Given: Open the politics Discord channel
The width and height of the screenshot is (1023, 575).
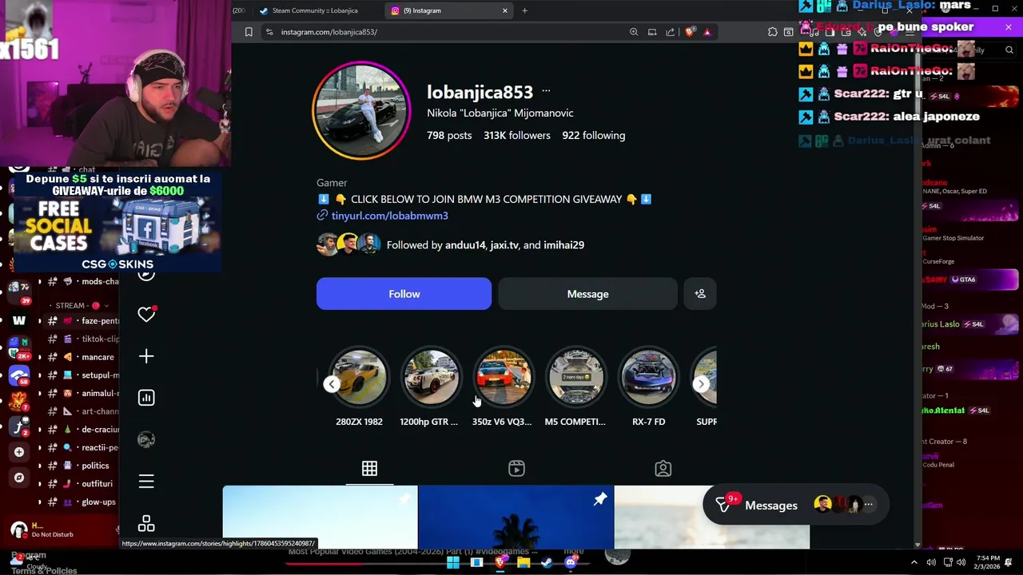Looking at the screenshot, I should click(95, 466).
